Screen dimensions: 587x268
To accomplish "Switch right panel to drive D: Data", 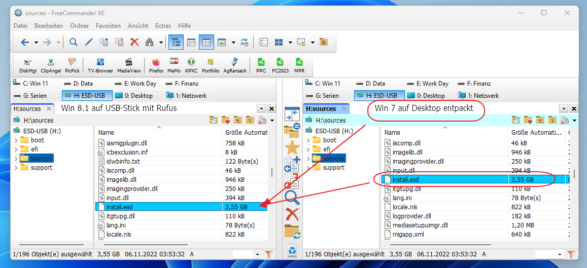I will pos(370,84).
